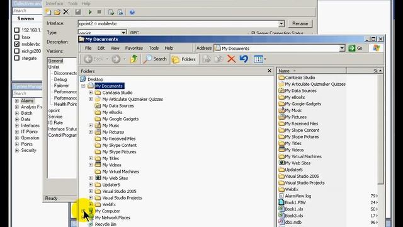Screen dimensions: 403x227
Task: Open the Explorer File menu
Action: pos(88,48)
